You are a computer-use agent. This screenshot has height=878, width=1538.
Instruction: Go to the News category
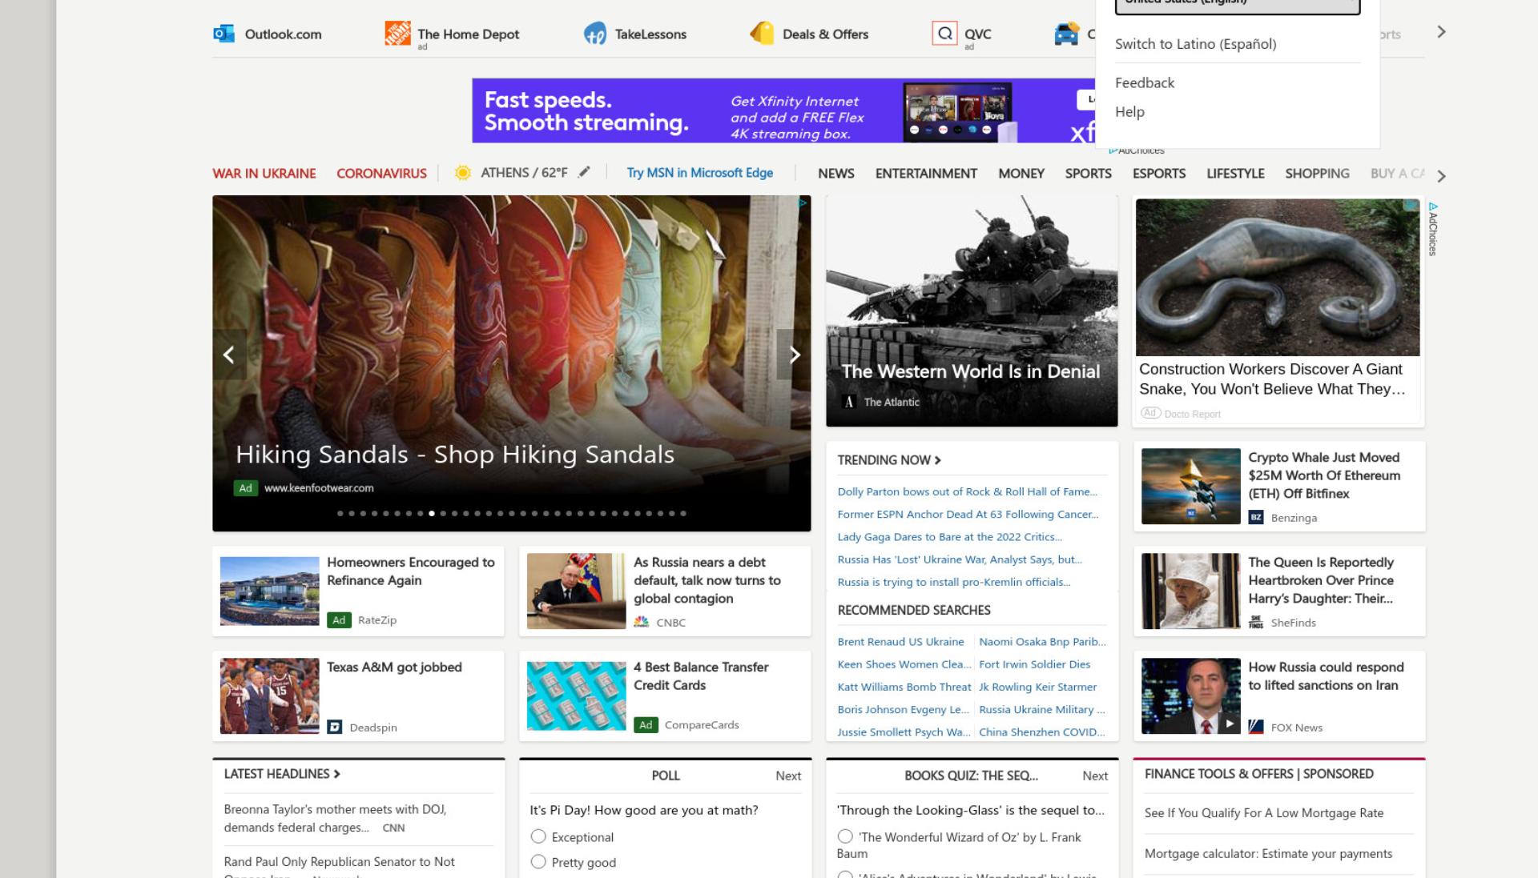click(x=836, y=174)
